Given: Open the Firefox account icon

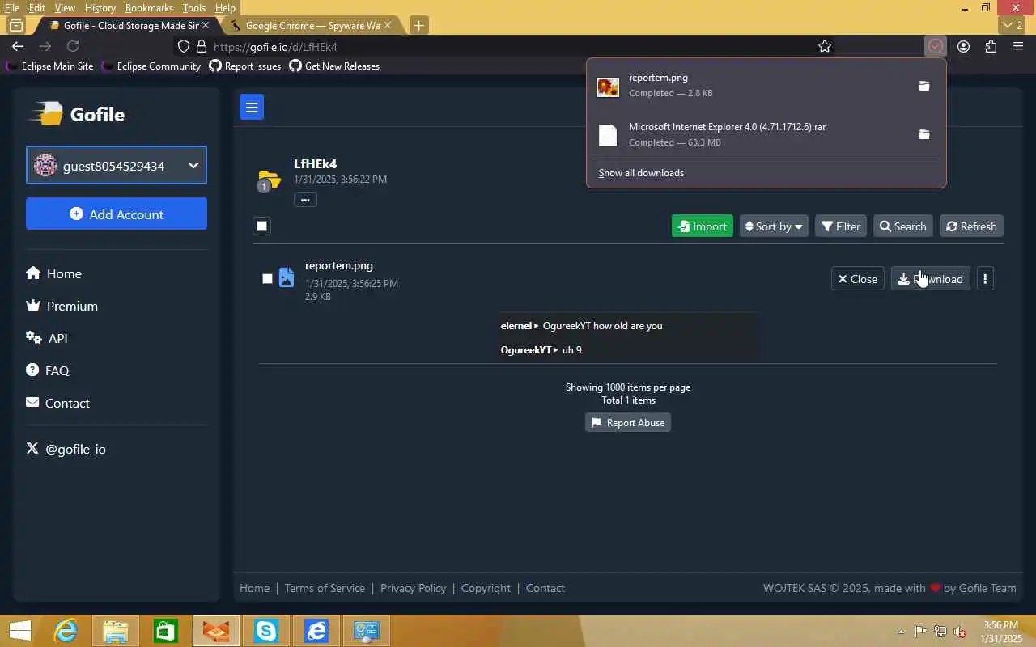Looking at the screenshot, I should [x=963, y=47].
